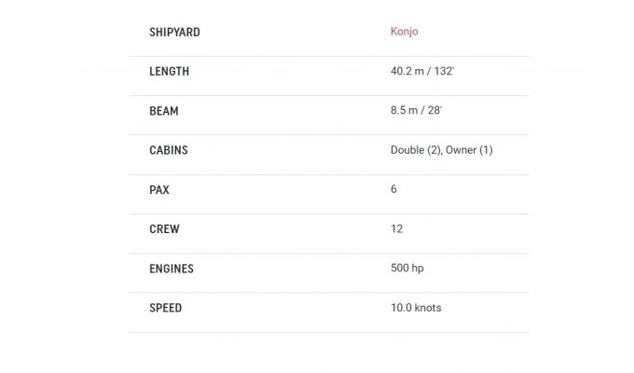Select the word Owner in cabins row
This screenshot has width=634, height=373.
click(461, 150)
